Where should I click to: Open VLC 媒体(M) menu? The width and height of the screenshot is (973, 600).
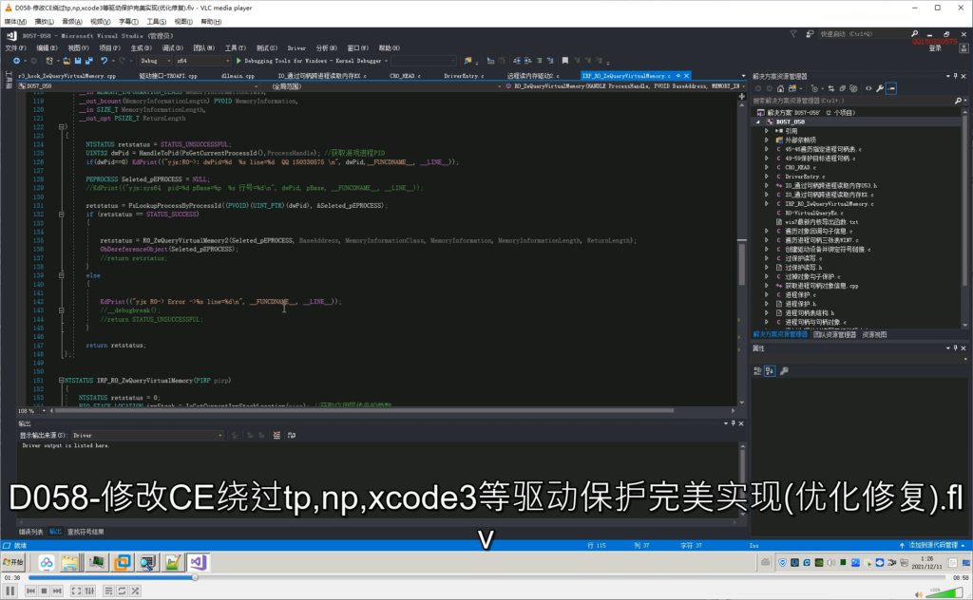click(15, 22)
